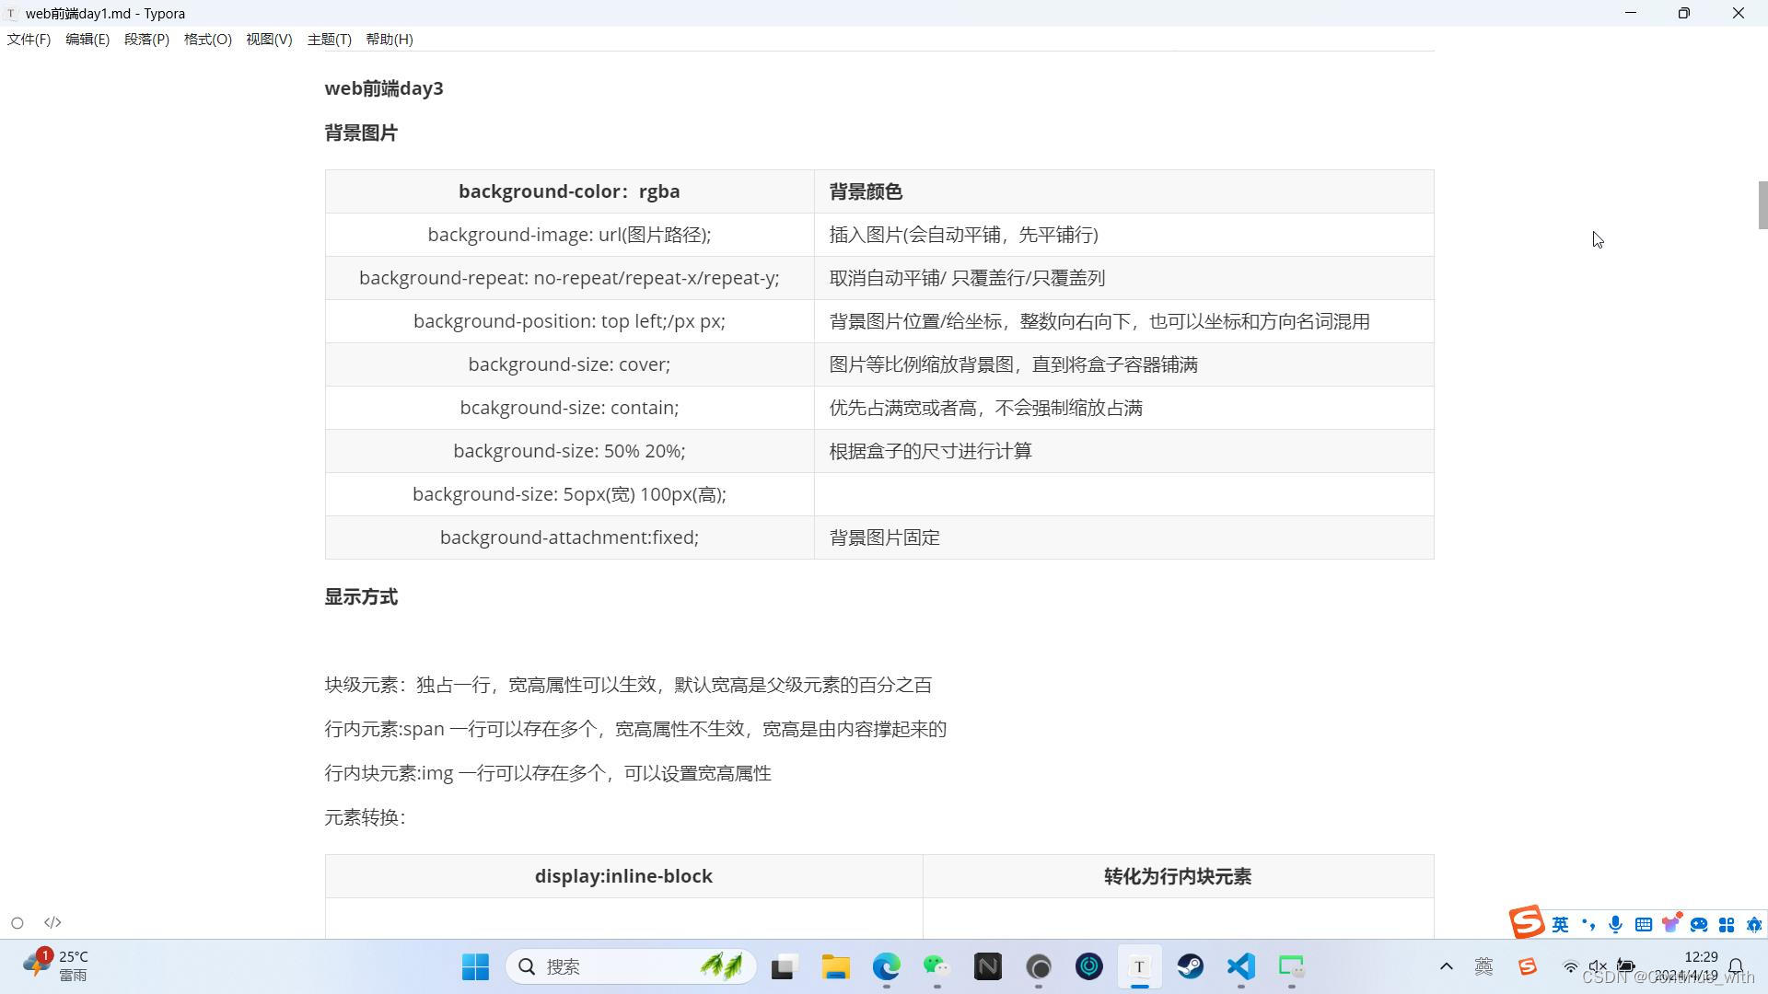This screenshot has height=994, width=1768.
Task: Toggle source code mode icon
Action: [x=52, y=922]
